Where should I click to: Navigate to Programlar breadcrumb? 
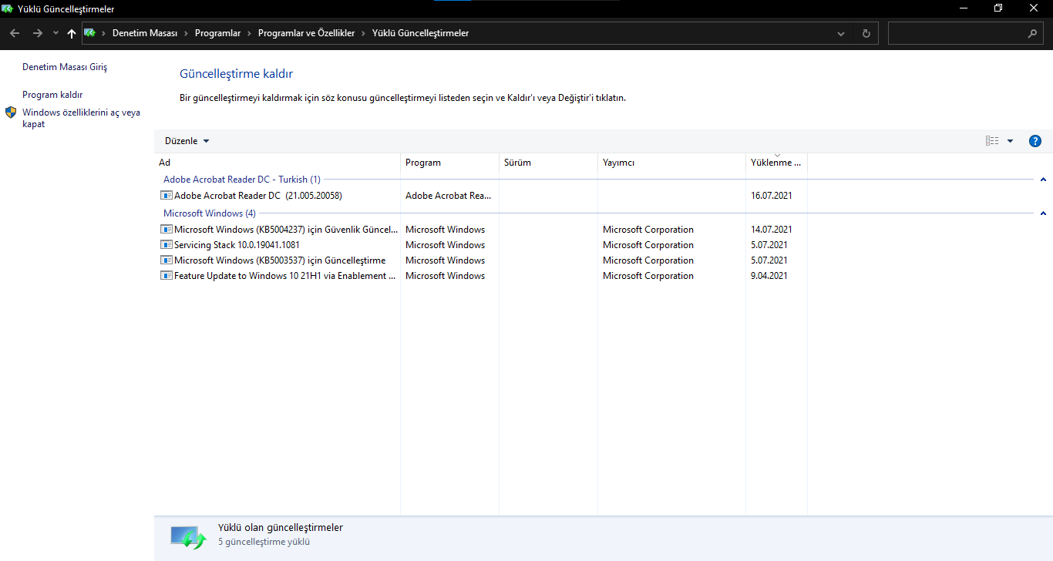pyautogui.click(x=217, y=33)
